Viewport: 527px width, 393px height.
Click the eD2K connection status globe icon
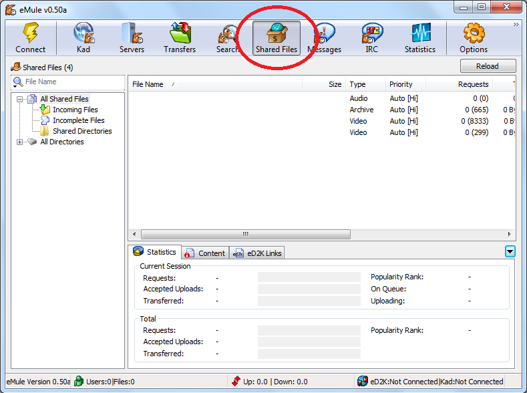(362, 381)
